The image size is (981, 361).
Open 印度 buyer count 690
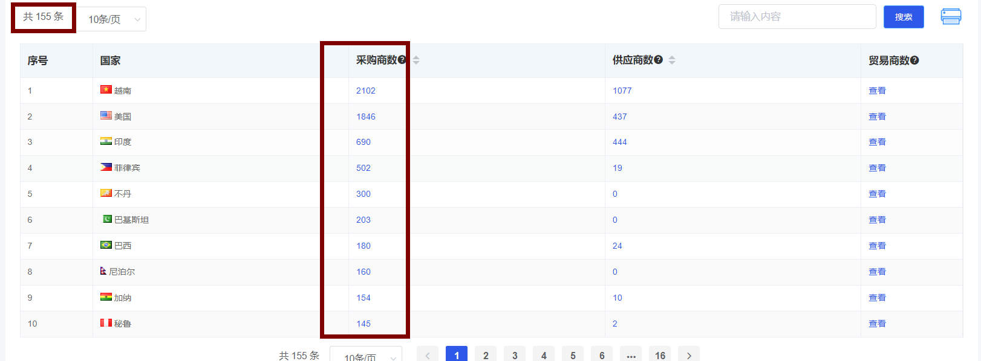click(363, 142)
